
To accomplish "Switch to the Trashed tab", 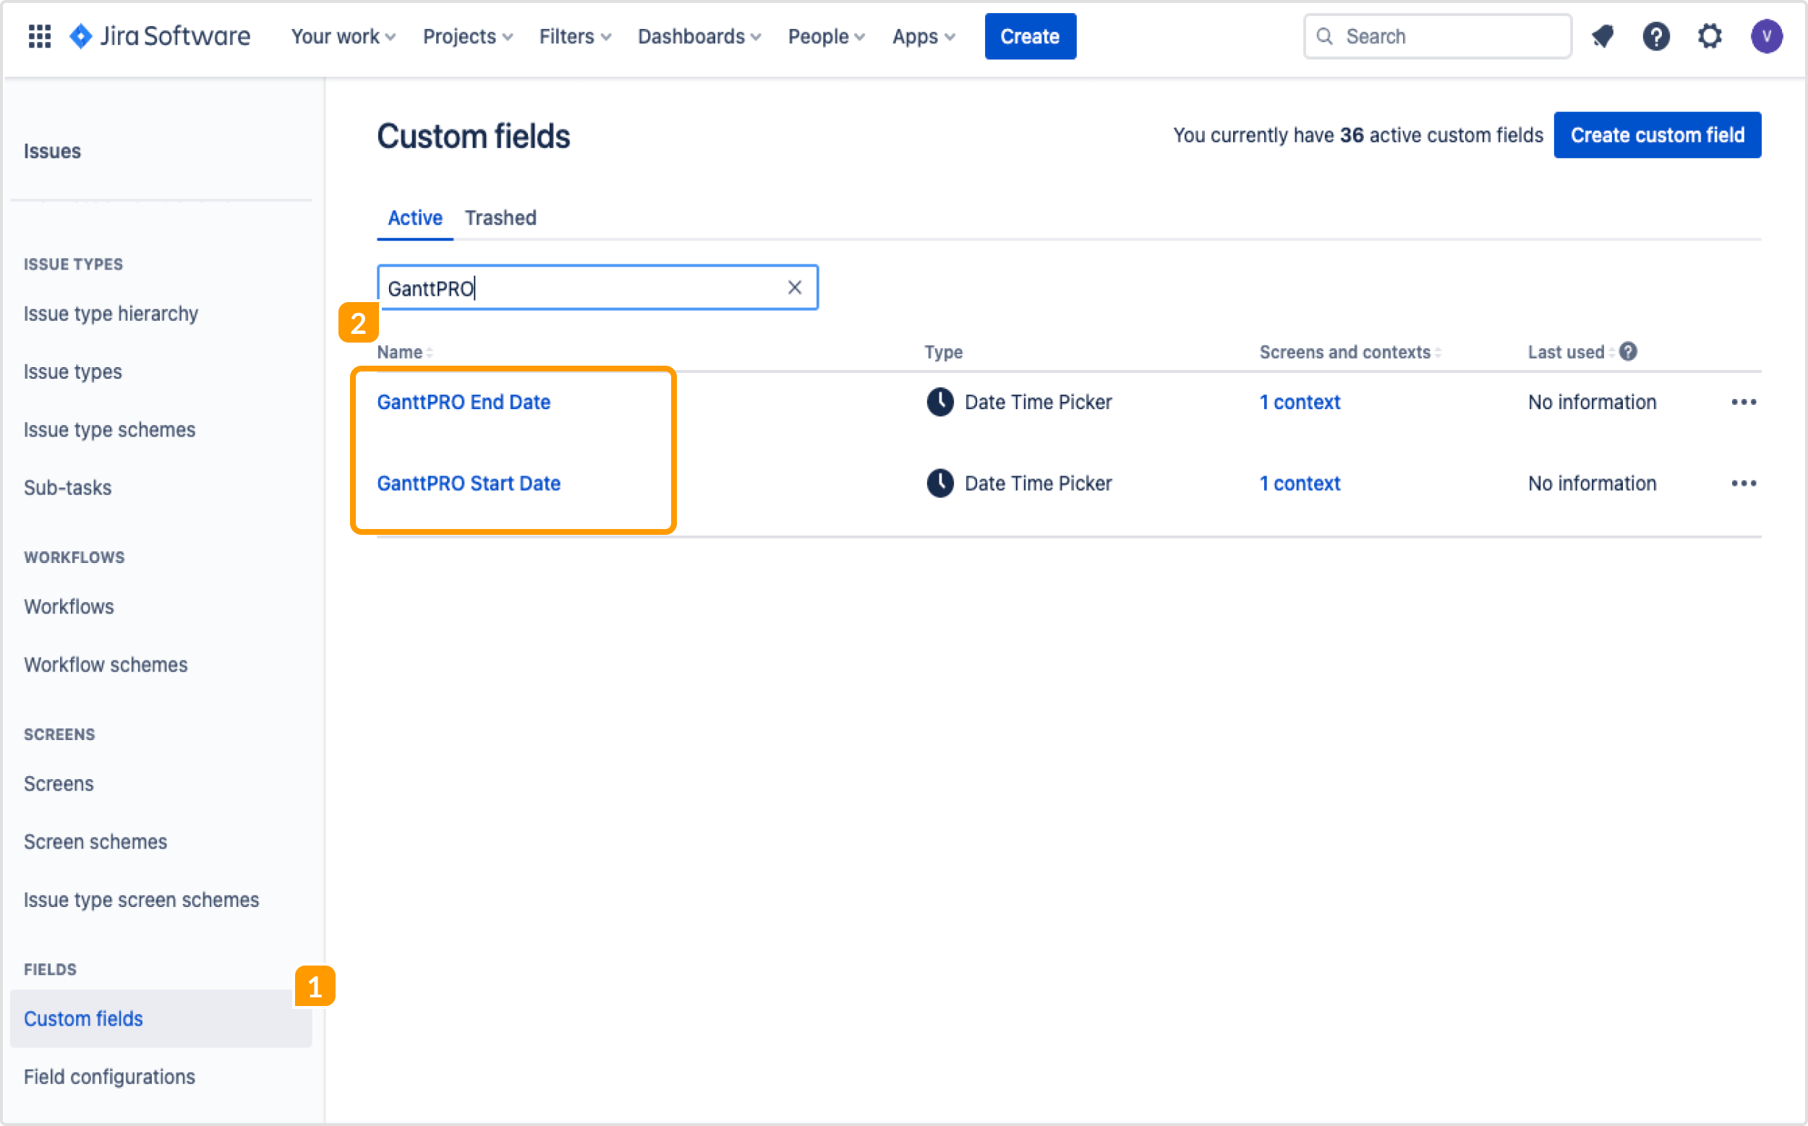I will [500, 218].
